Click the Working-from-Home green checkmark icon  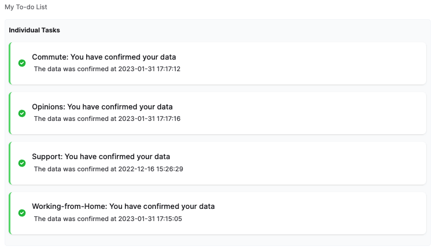pos(22,213)
